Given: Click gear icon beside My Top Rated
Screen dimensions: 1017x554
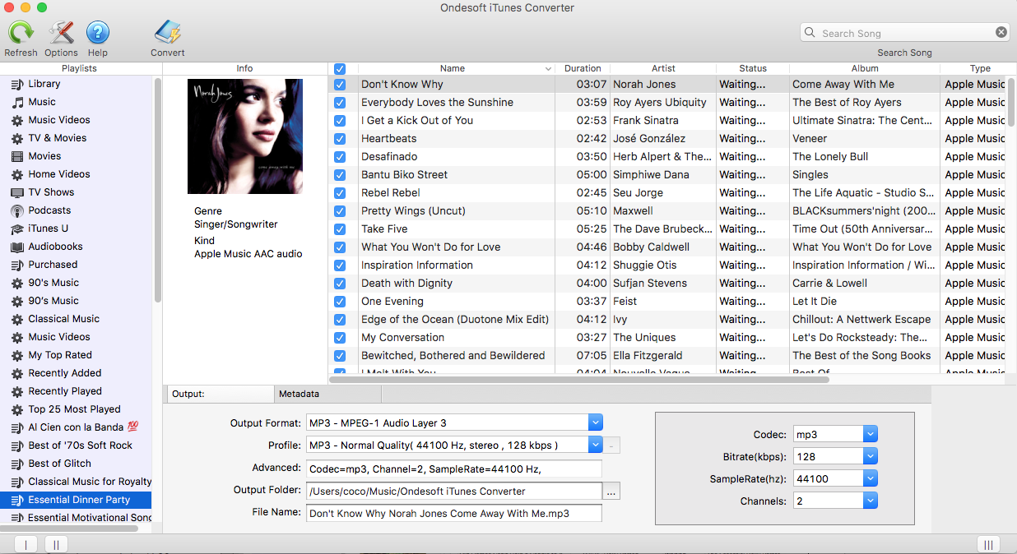Looking at the screenshot, I should click(x=17, y=355).
